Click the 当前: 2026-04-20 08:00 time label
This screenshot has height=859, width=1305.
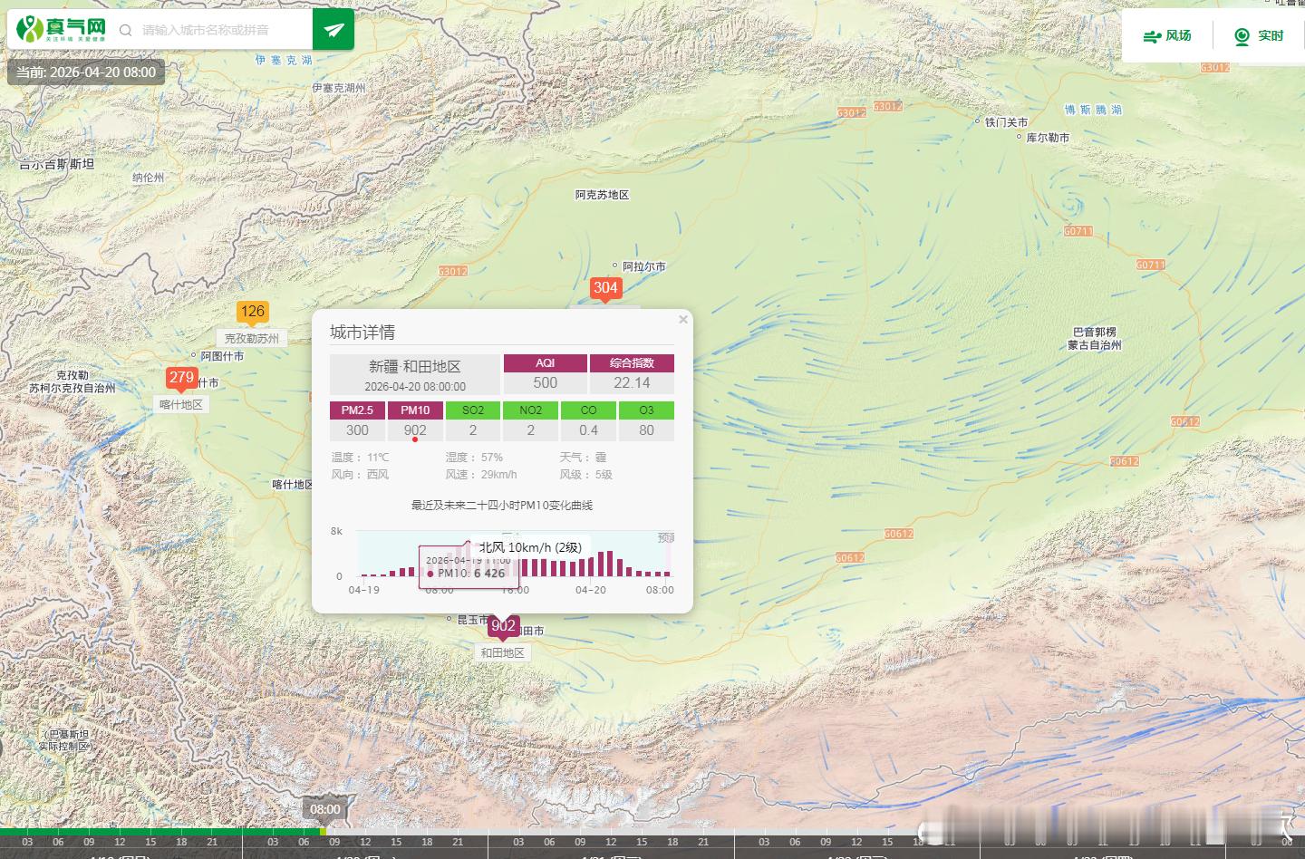pos(86,72)
